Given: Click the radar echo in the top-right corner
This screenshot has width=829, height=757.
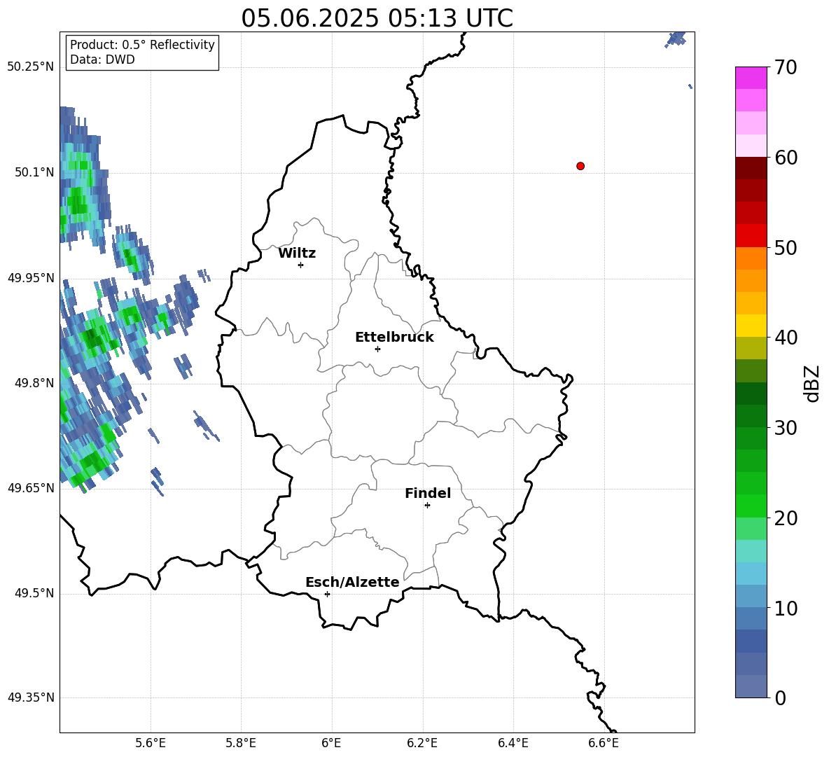Looking at the screenshot, I should 676,39.
